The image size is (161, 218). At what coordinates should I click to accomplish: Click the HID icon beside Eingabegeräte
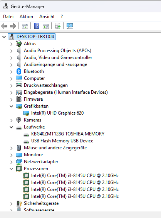19,93
